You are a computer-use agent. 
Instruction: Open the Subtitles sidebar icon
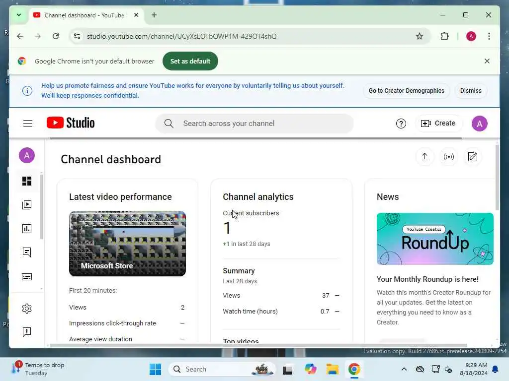point(27,277)
